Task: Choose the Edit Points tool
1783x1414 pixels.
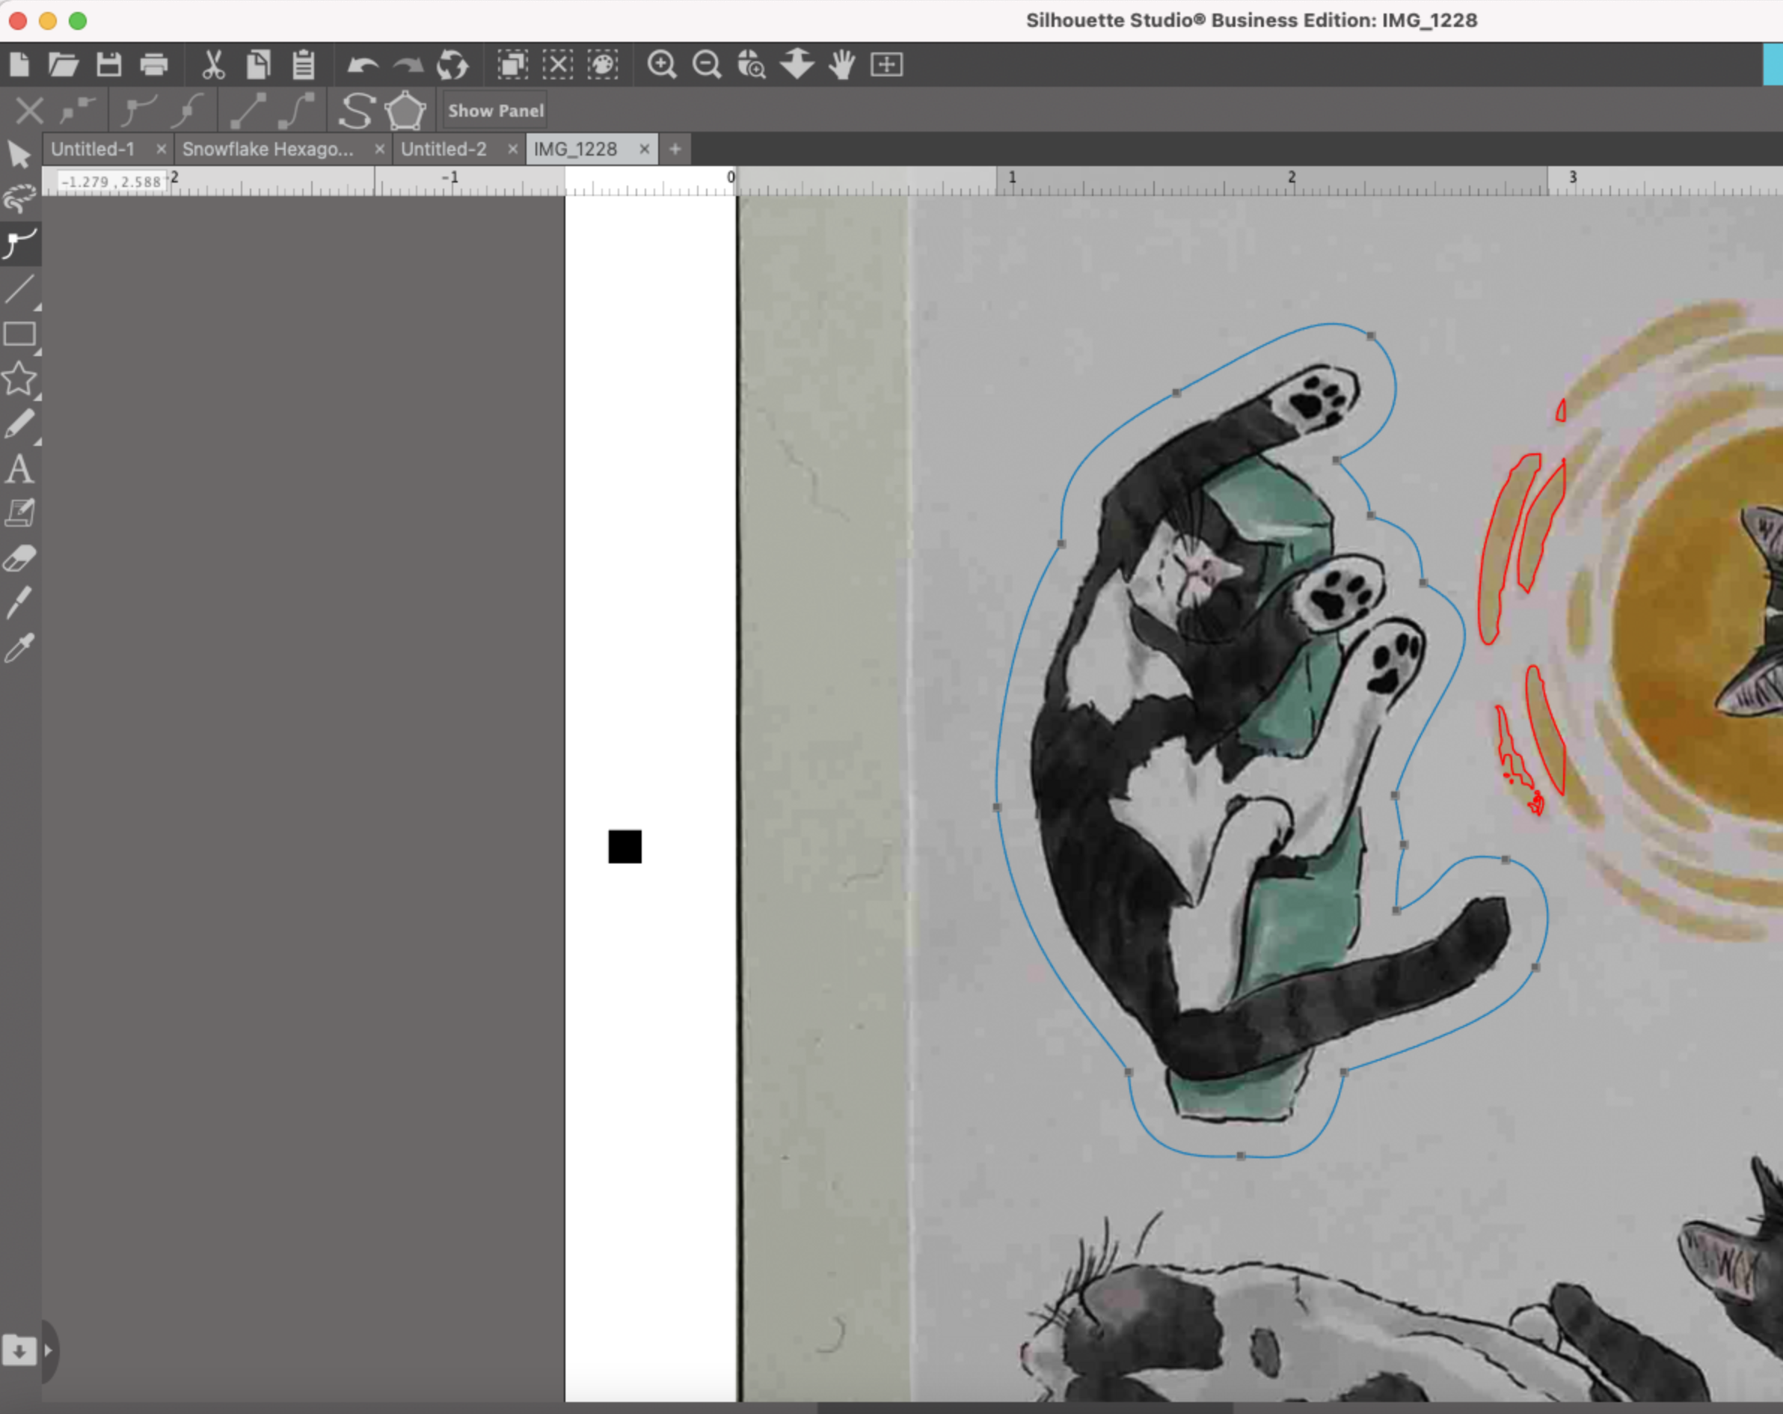Action: click(x=19, y=244)
